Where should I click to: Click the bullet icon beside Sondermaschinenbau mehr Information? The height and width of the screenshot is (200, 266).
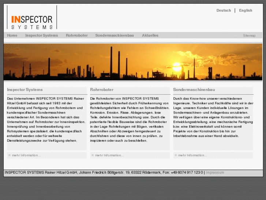pos(176,155)
